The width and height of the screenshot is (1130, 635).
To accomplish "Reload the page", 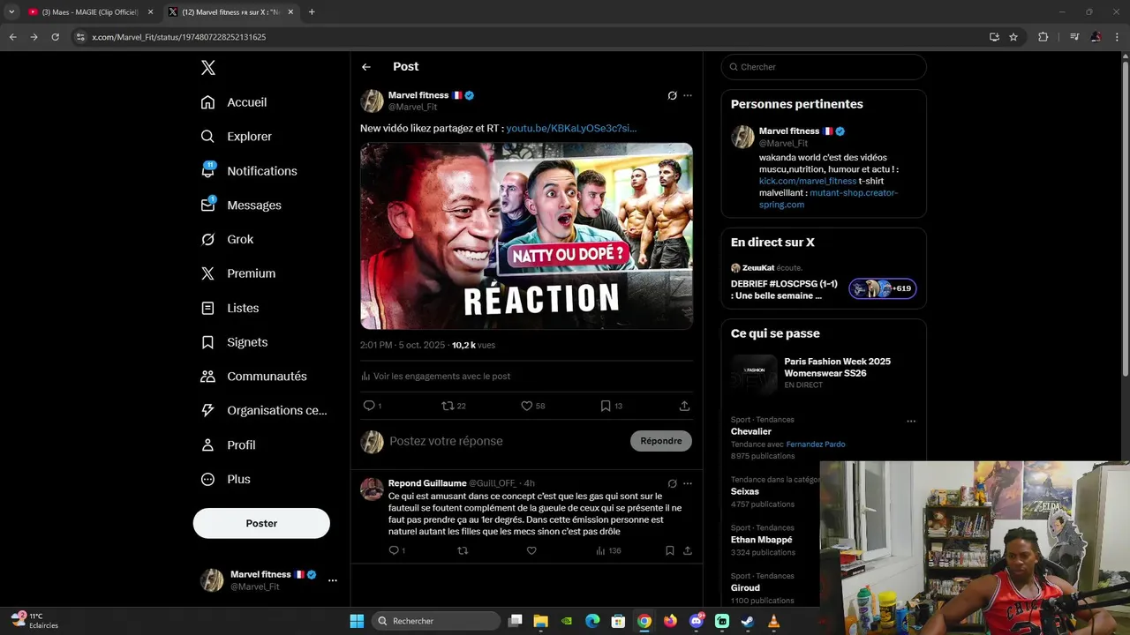I will tap(55, 37).
